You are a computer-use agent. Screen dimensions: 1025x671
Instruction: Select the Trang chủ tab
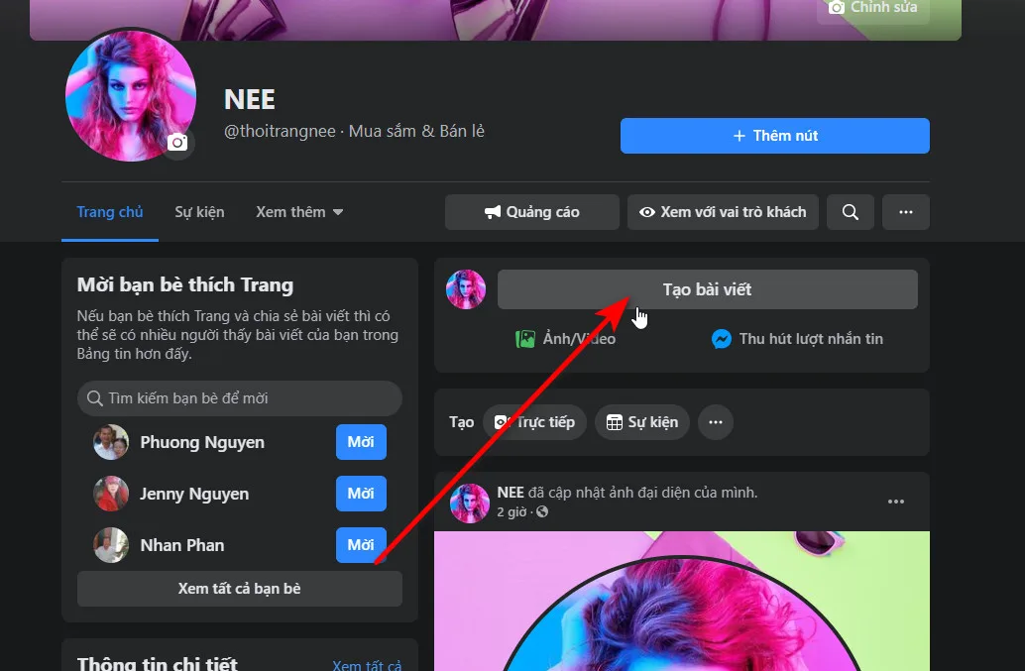pyautogui.click(x=110, y=212)
